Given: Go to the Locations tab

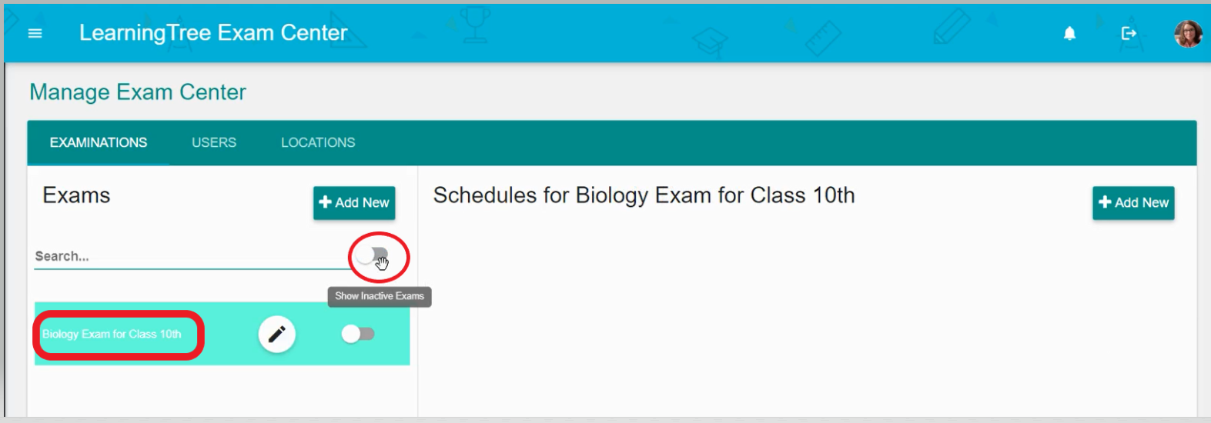Looking at the screenshot, I should pos(318,142).
